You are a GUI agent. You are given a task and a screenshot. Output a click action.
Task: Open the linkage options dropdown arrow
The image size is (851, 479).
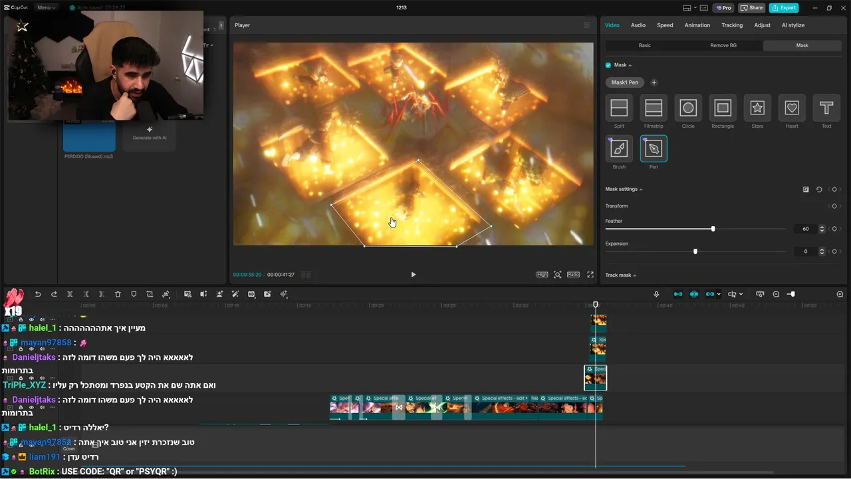coord(719,294)
